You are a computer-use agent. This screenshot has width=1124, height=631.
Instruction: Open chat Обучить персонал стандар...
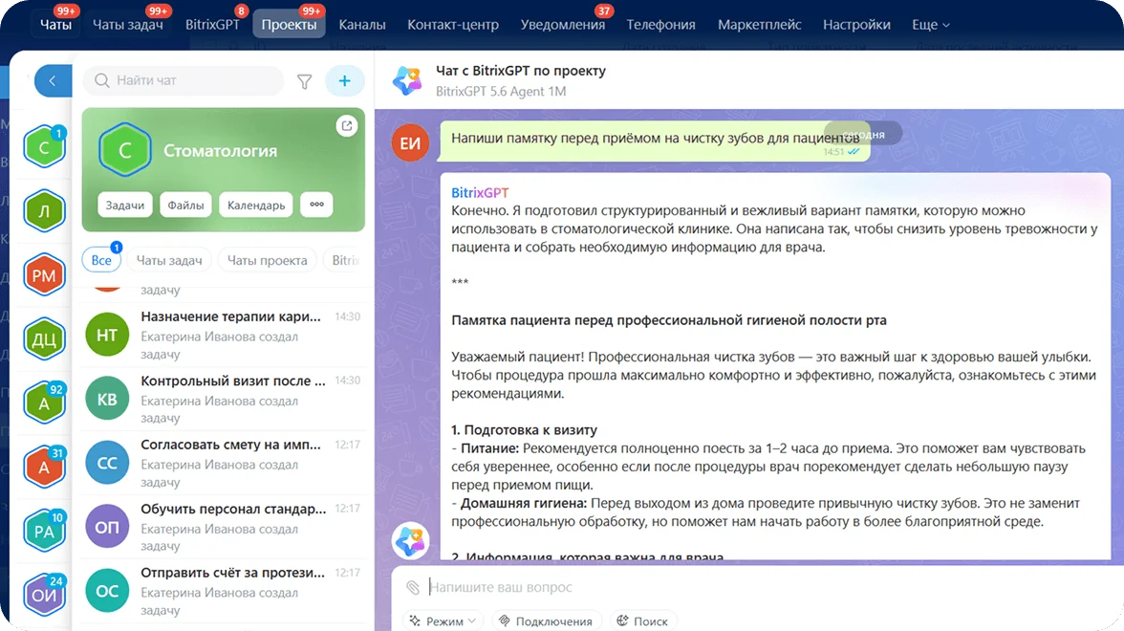(x=223, y=527)
